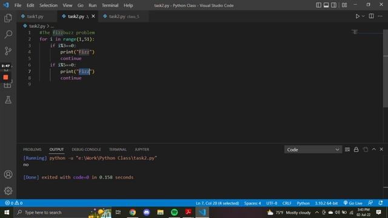Screen dimensions: 388x218
Task: Expand breadcrumb ellipsis symbol list
Action: [52, 26]
